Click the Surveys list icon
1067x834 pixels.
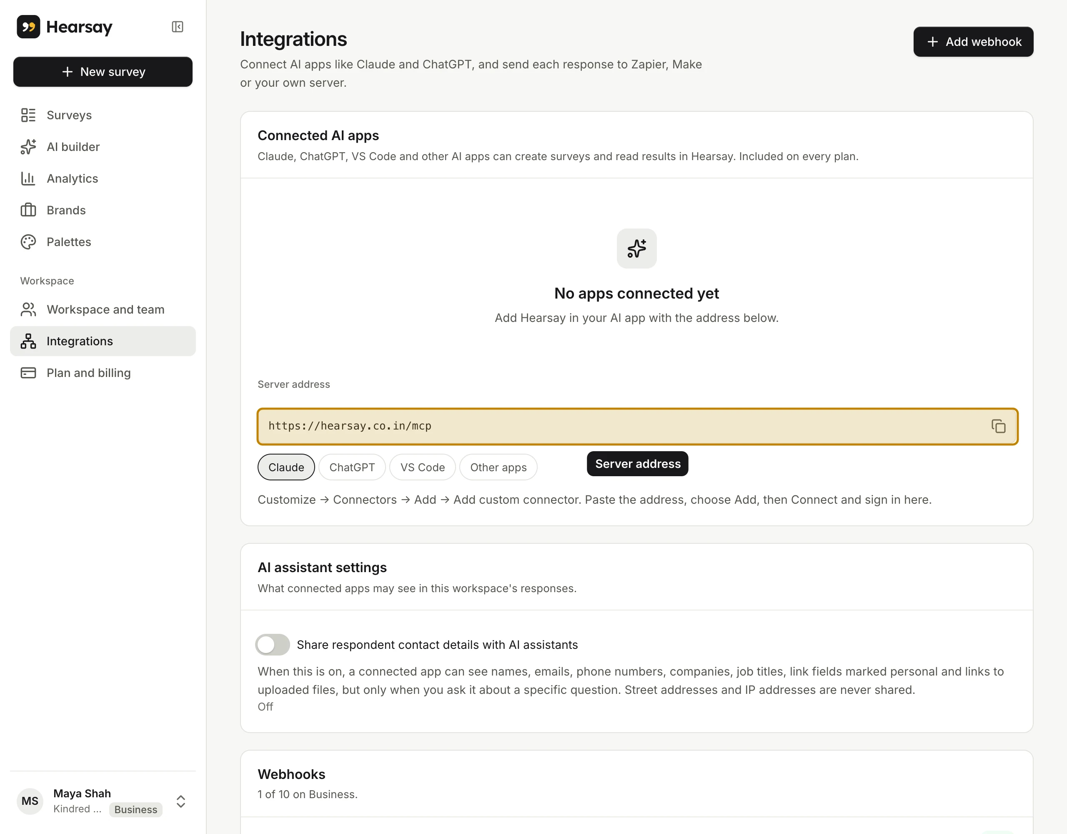(28, 115)
